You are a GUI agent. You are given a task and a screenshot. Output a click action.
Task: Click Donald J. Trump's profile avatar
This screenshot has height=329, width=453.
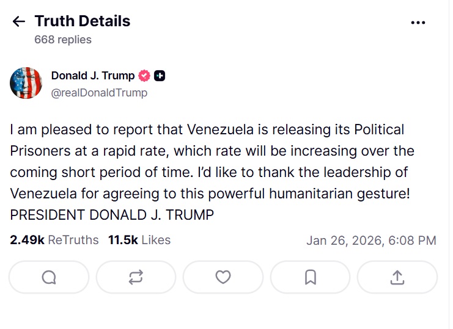(26, 84)
